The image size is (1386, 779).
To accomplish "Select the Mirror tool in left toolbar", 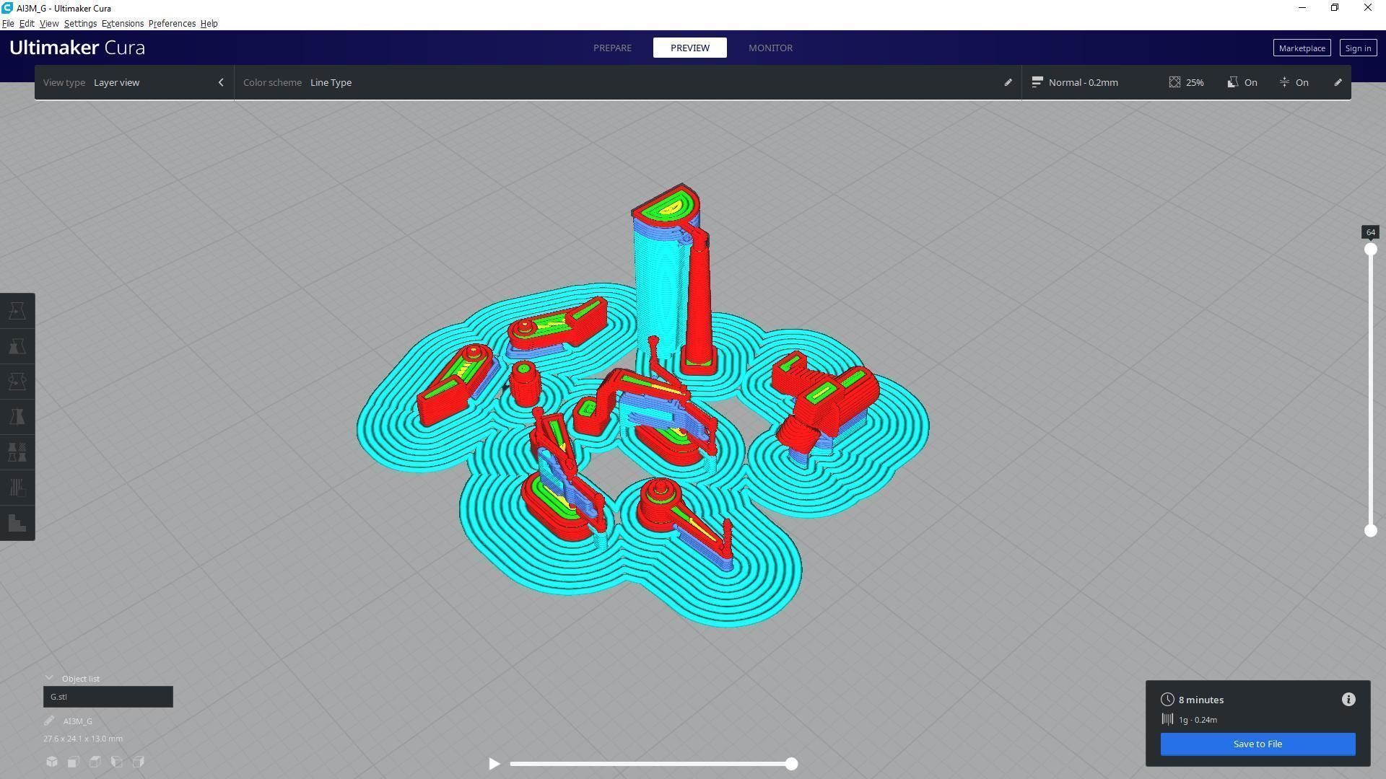I will point(17,417).
